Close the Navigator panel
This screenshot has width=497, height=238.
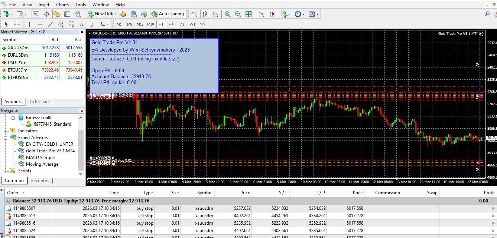82,110
